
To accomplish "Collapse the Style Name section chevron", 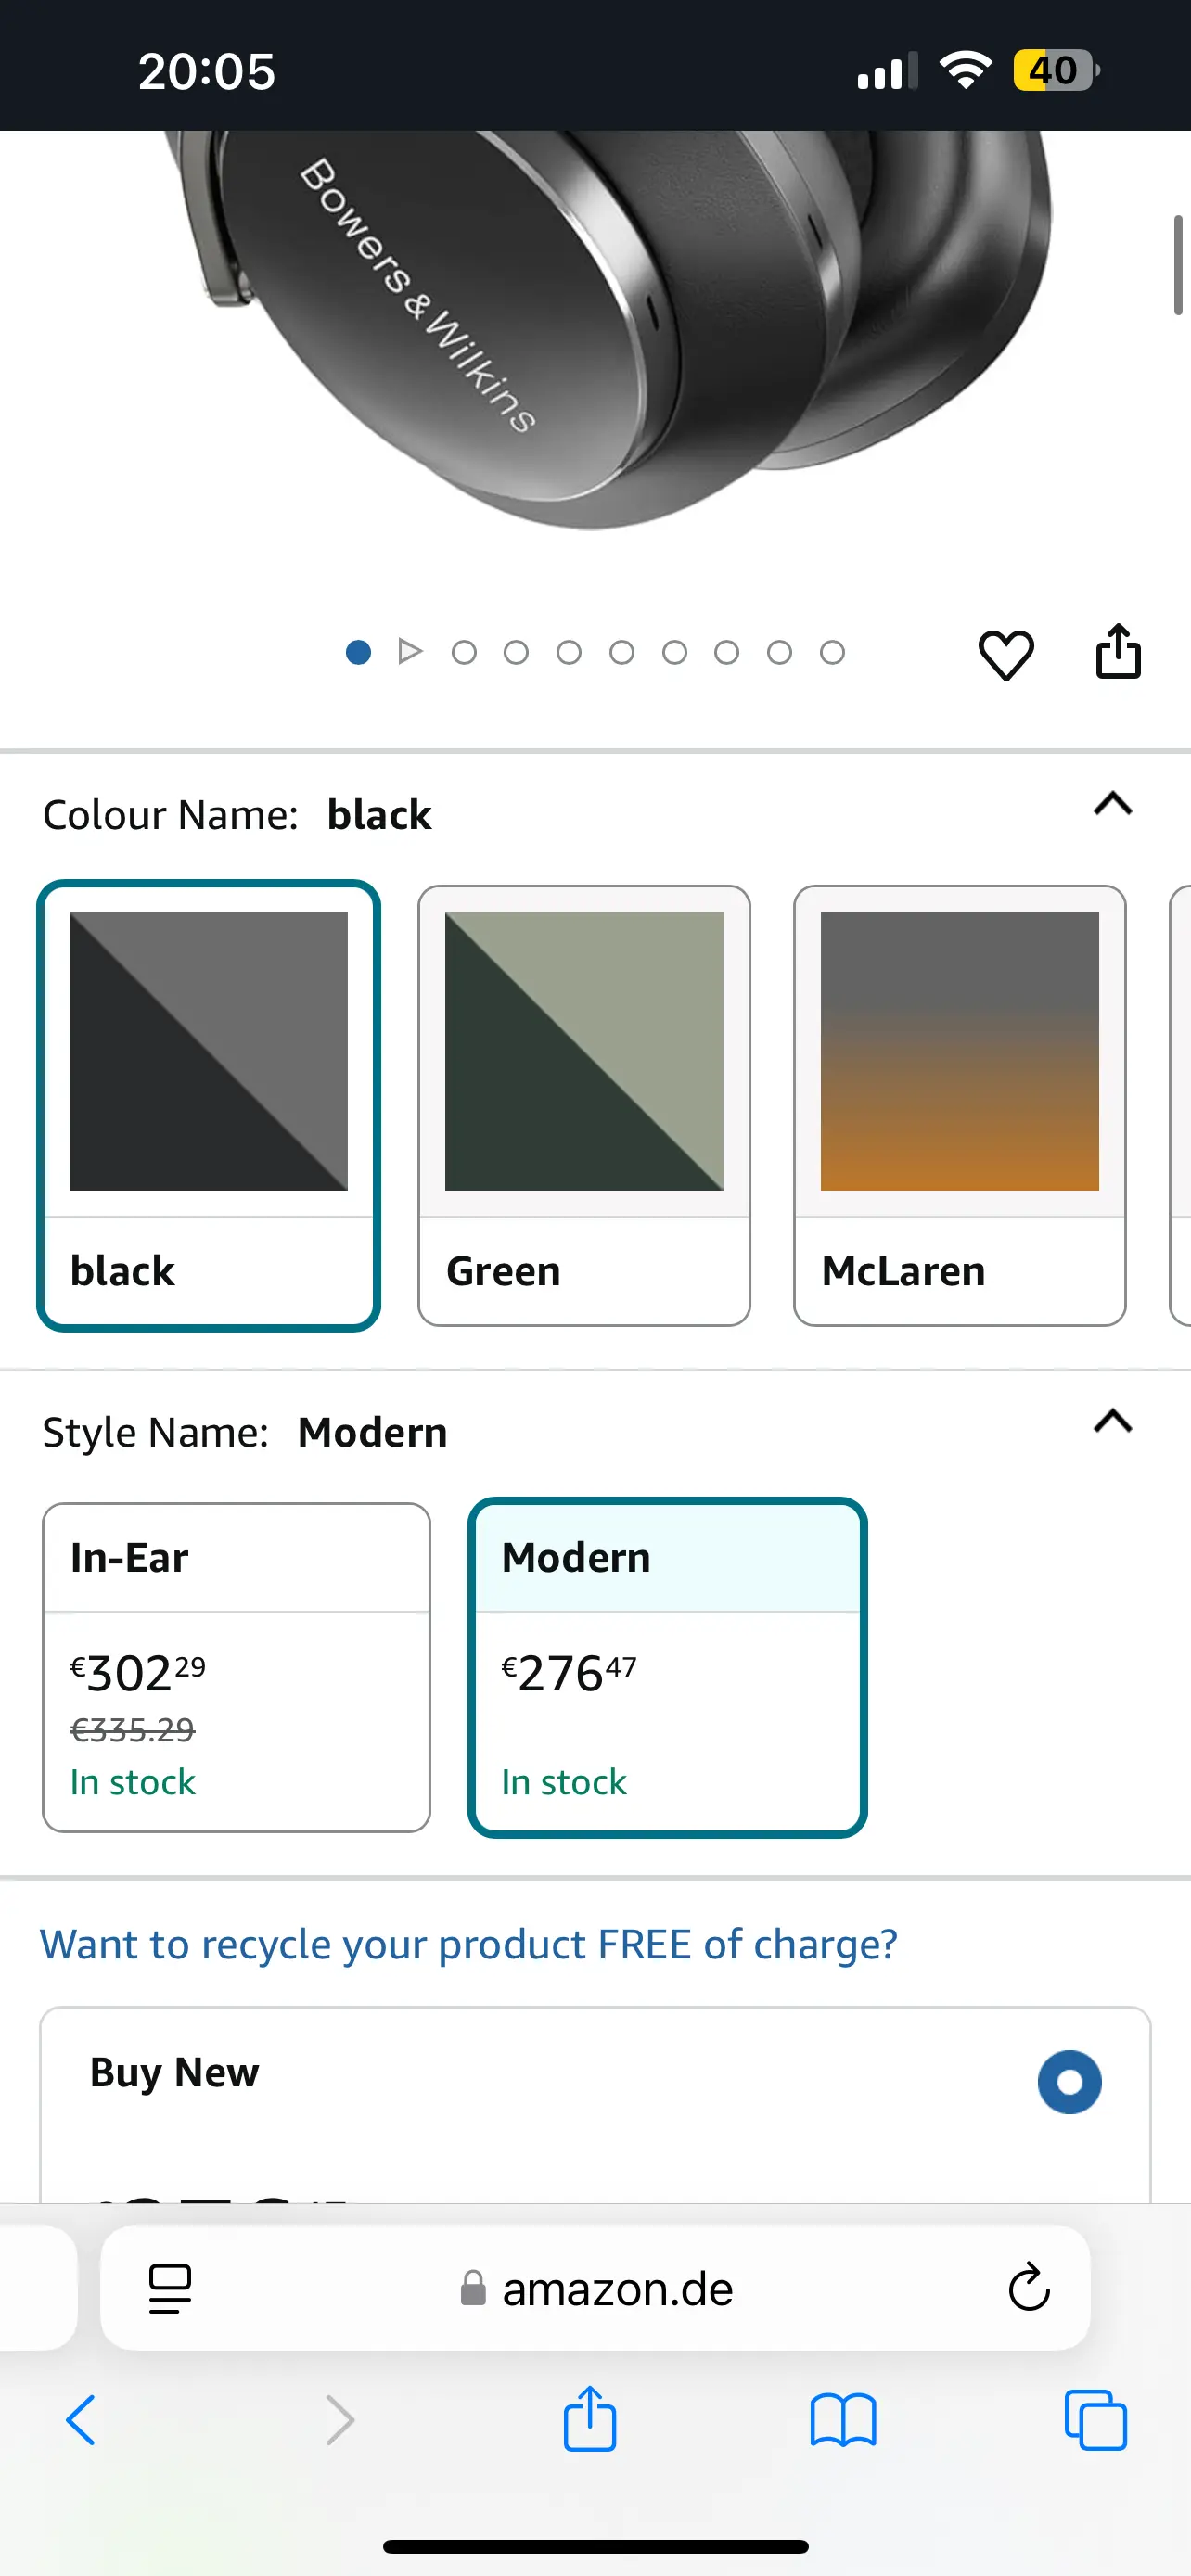I will pos(1113,1421).
